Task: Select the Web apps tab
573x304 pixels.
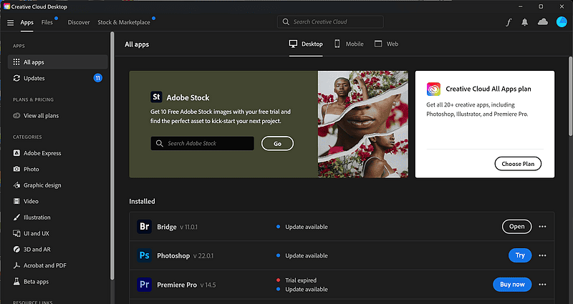Action: point(386,44)
